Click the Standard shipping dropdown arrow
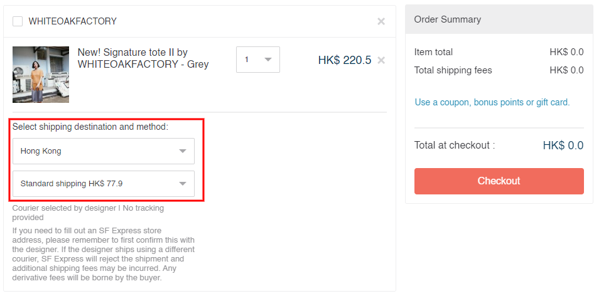The width and height of the screenshot is (616, 296). point(183,184)
